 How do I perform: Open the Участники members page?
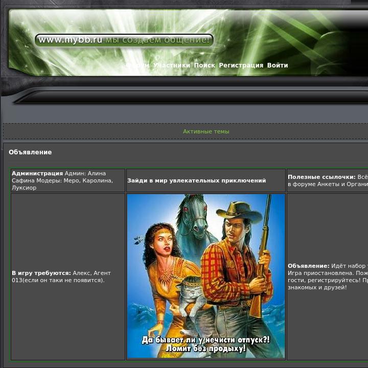(172, 65)
